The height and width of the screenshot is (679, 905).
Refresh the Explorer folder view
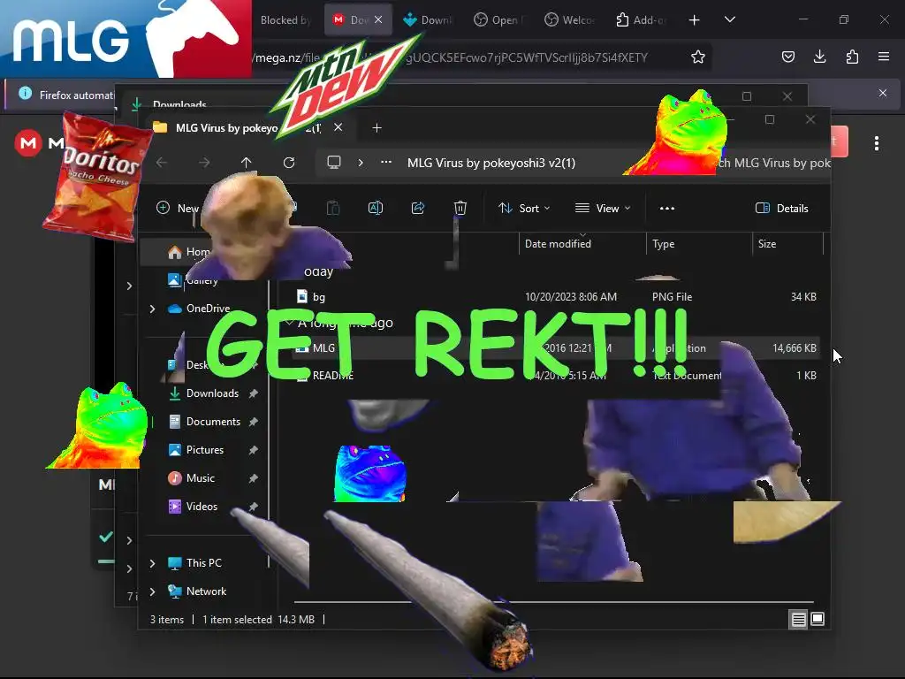coord(289,163)
